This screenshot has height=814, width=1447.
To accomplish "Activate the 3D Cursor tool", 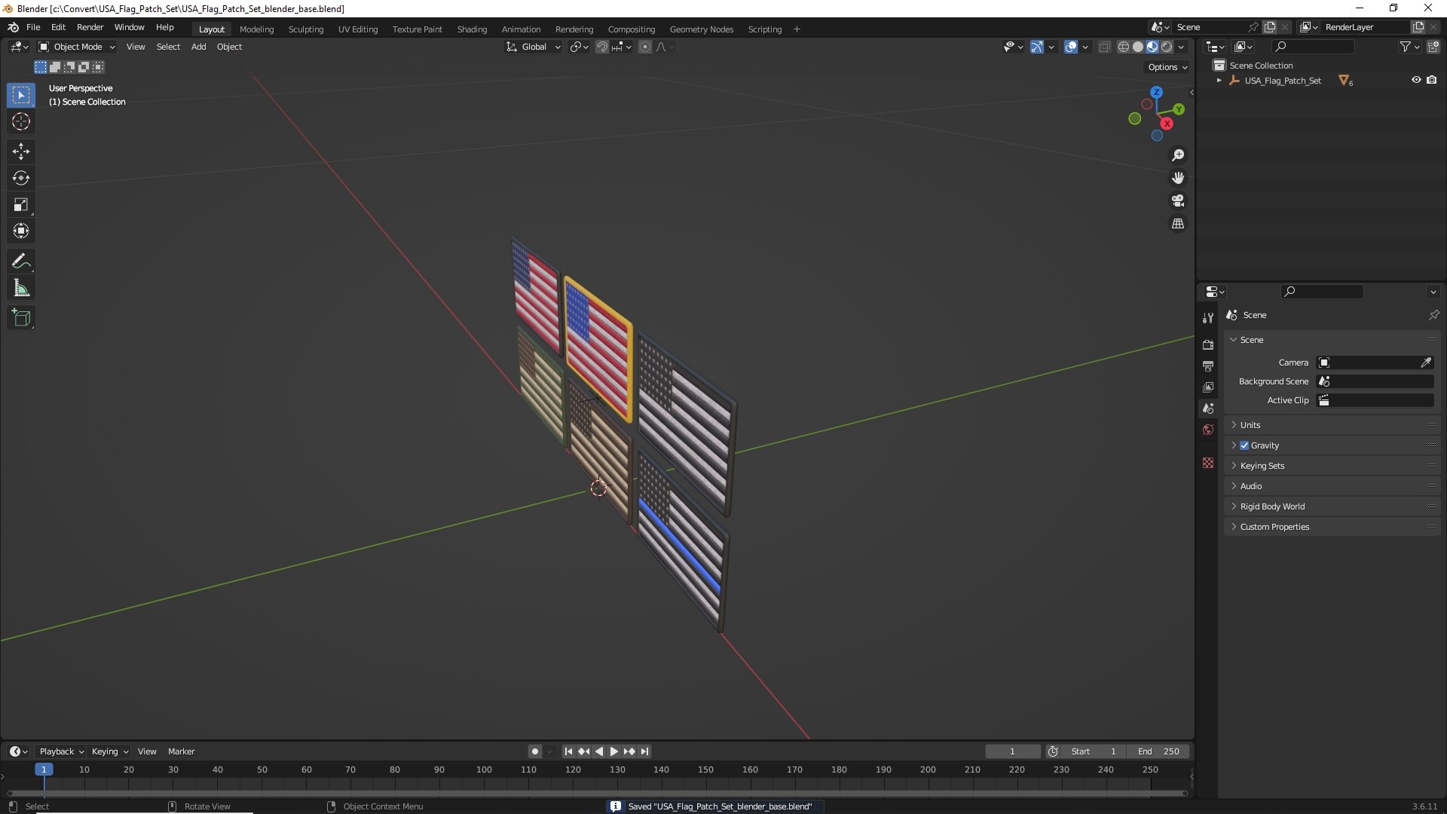I will coord(21,121).
